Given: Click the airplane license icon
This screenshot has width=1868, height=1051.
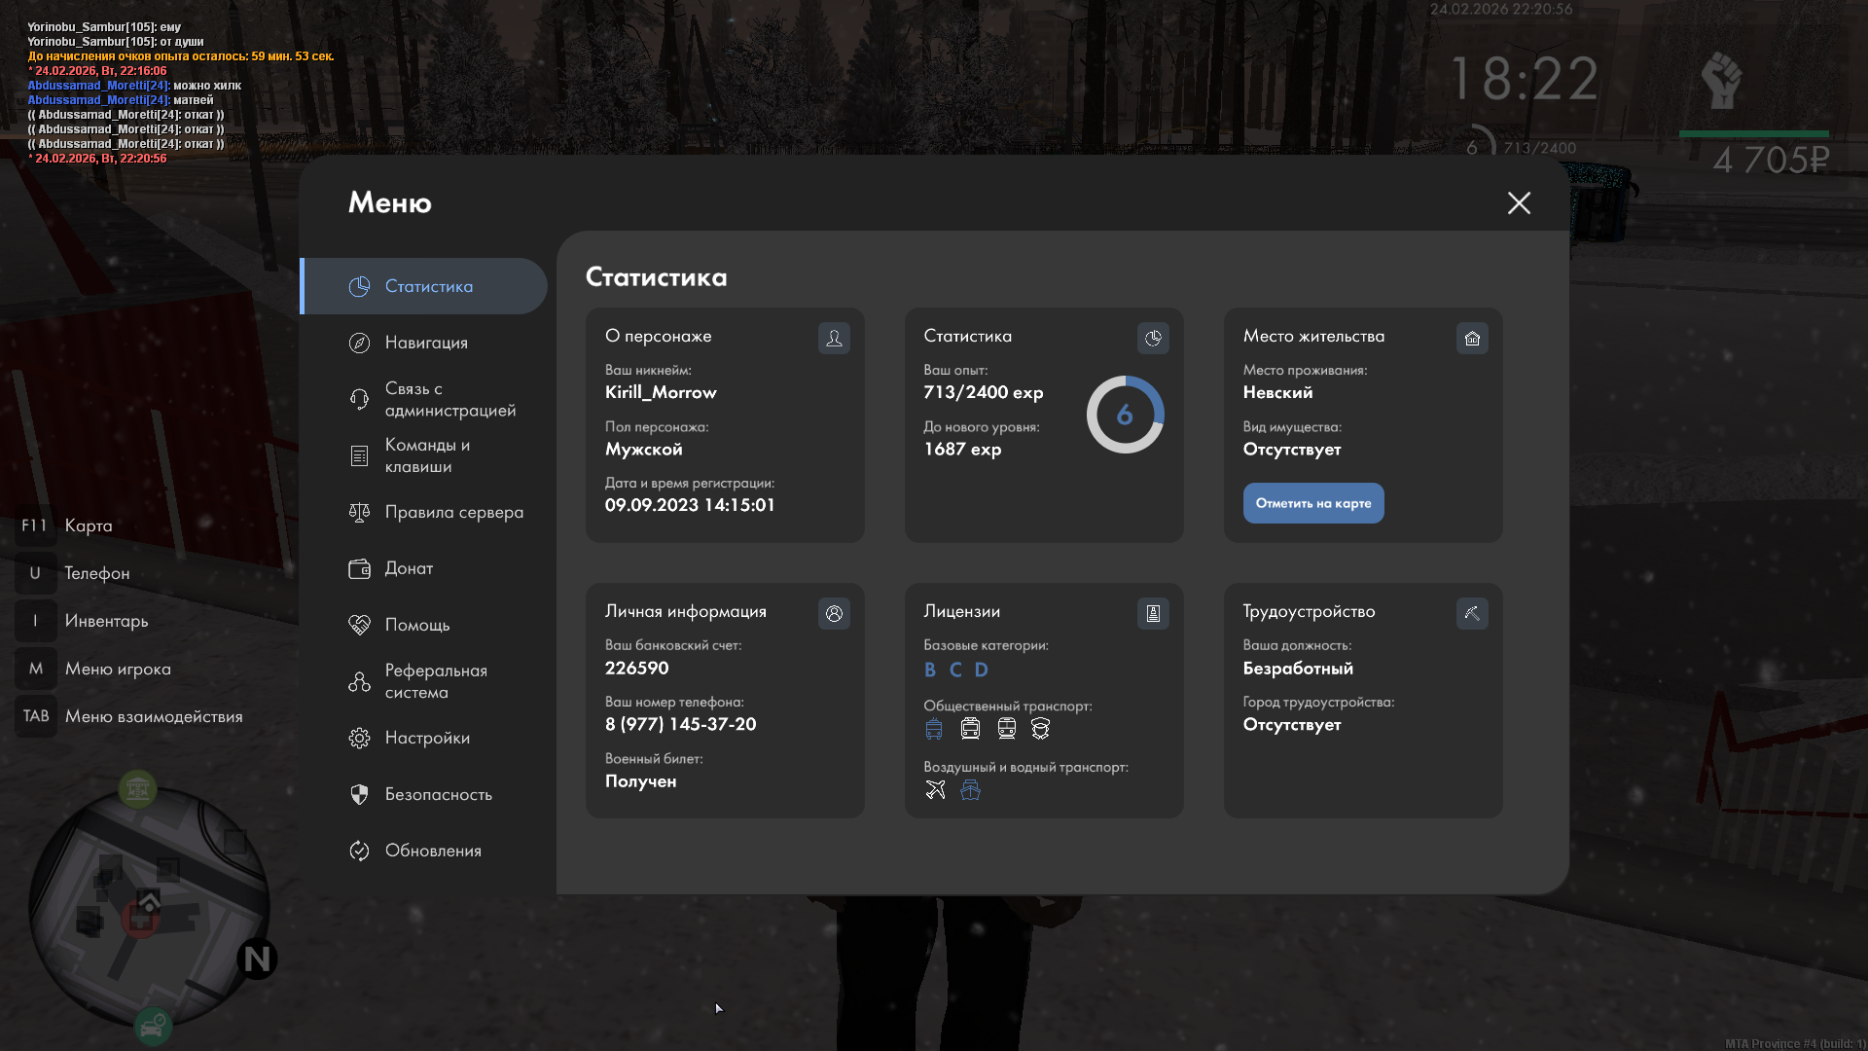Looking at the screenshot, I should point(935,790).
